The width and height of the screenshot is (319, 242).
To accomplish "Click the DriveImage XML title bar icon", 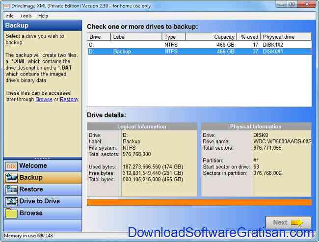I will (6, 6).
